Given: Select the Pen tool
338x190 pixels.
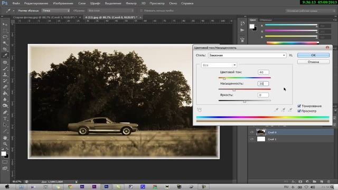Looking at the screenshot, I should (x=5, y=112).
